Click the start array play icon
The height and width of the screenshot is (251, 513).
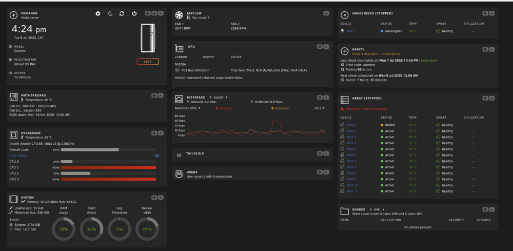[x=98, y=13]
